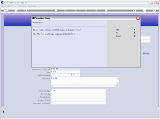The image size is (160, 119).
Task: Open the Functions menu
Action: pos(22,6)
